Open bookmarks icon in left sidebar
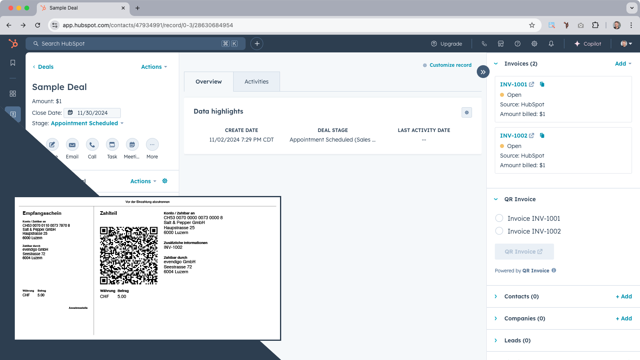The height and width of the screenshot is (360, 640). [13, 63]
